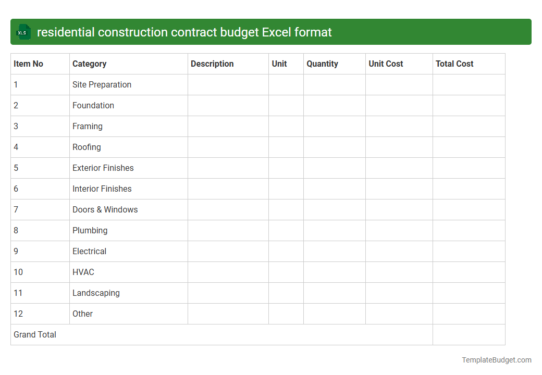542x375 pixels.
Task: Select the Site Preparation row
Action: coord(102,84)
